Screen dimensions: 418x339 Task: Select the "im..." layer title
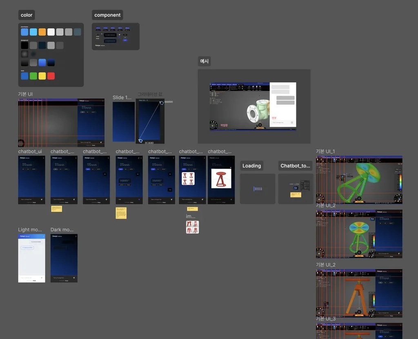tap(191, 216)
